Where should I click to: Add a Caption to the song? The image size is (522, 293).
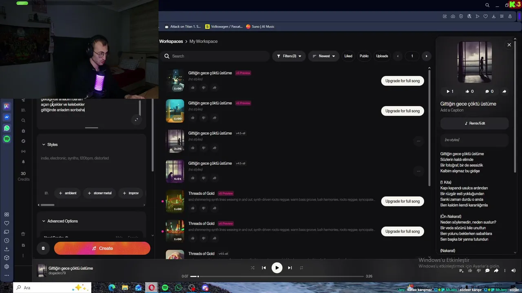452,110
